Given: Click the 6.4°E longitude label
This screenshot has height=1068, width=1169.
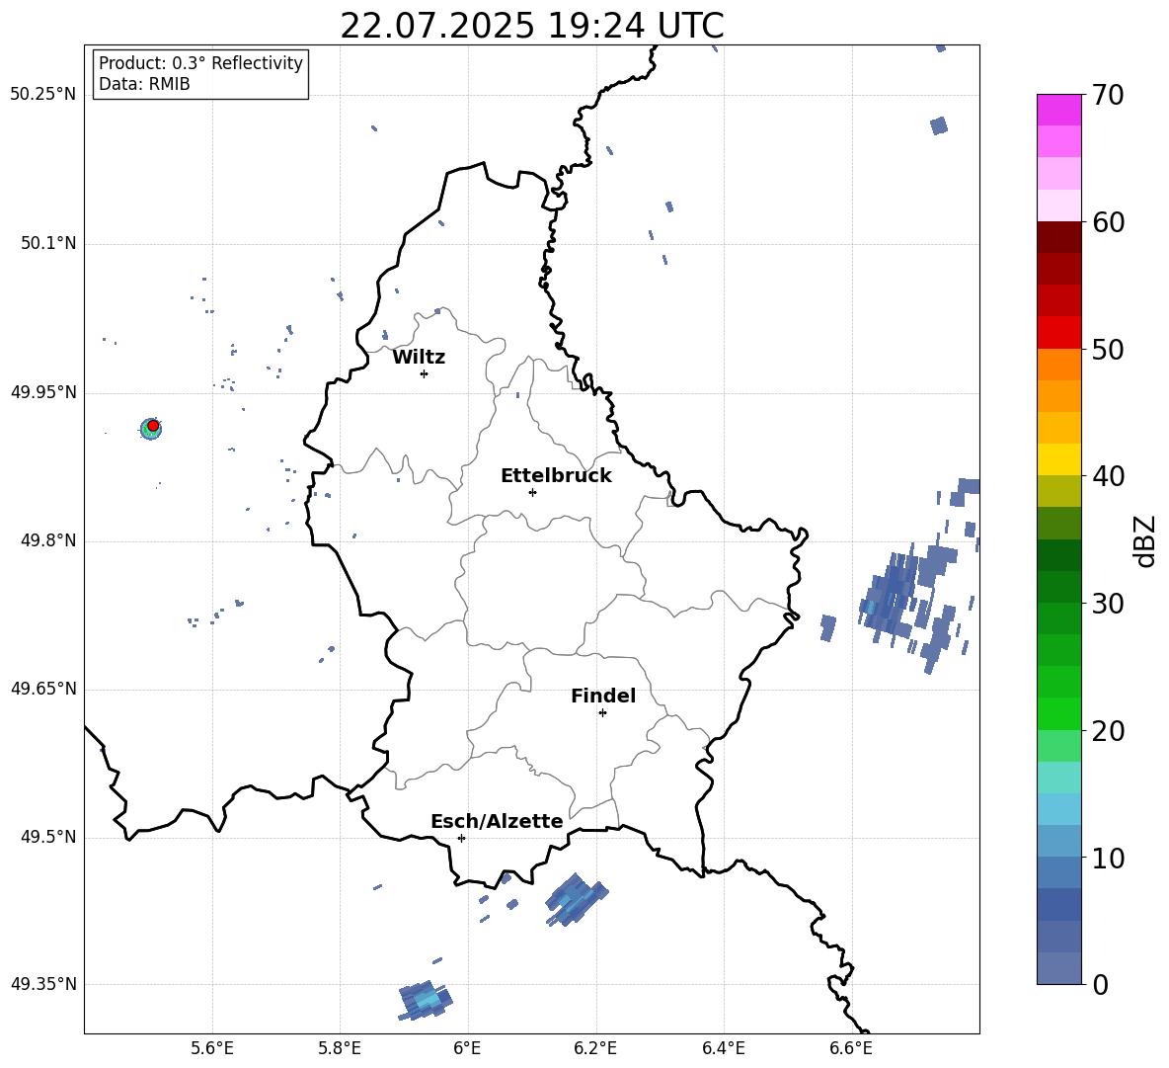Looking at the screenshot, I should (x=723, y=1048).
